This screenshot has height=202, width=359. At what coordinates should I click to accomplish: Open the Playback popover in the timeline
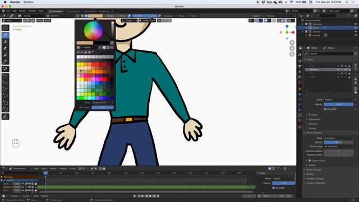15,196
